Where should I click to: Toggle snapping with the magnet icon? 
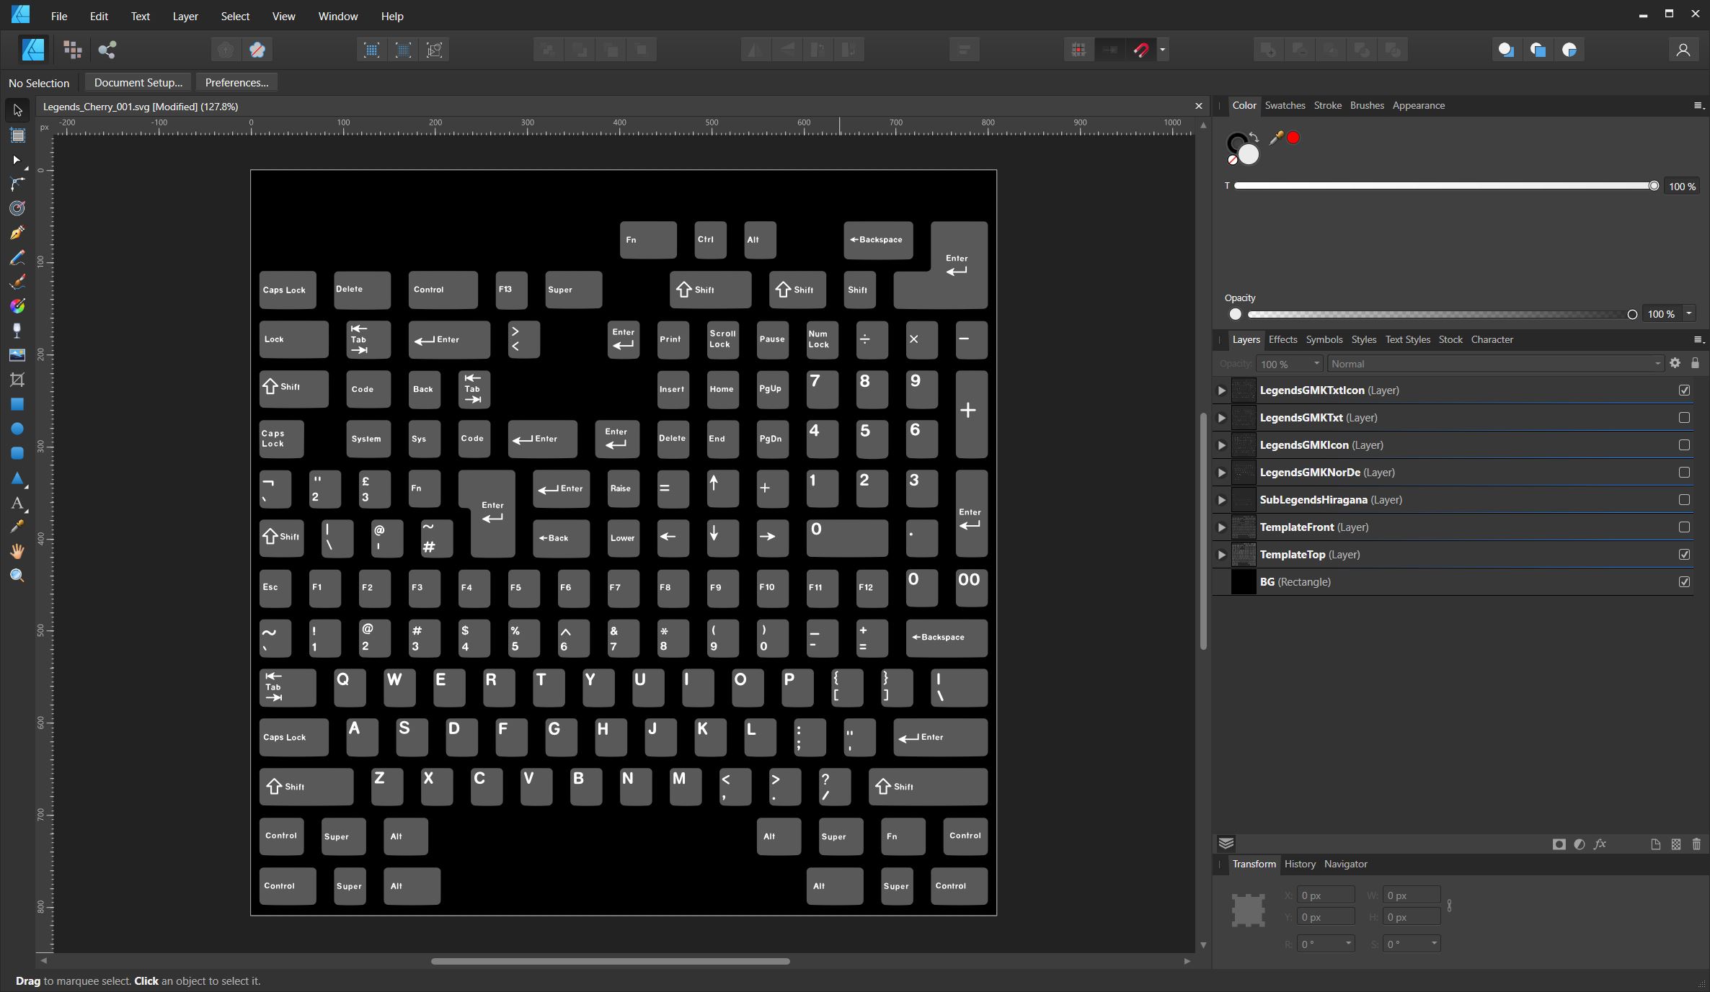pos(1141,50)
